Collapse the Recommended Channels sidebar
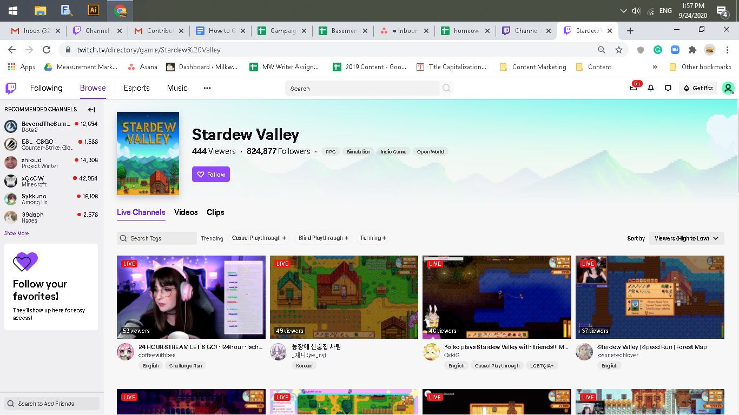Screen dimensions: 739x415 coord(91,109)
